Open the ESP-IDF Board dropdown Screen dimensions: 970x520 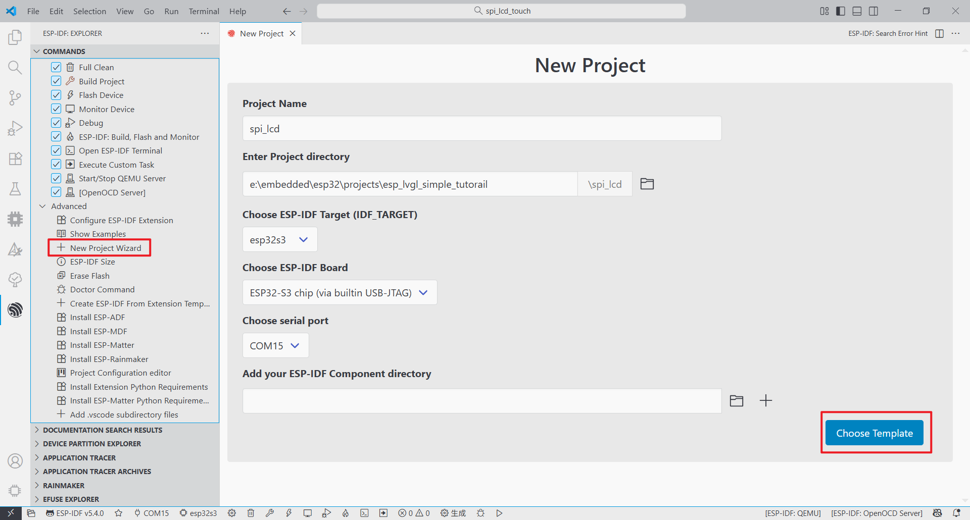tap(339, 292)
